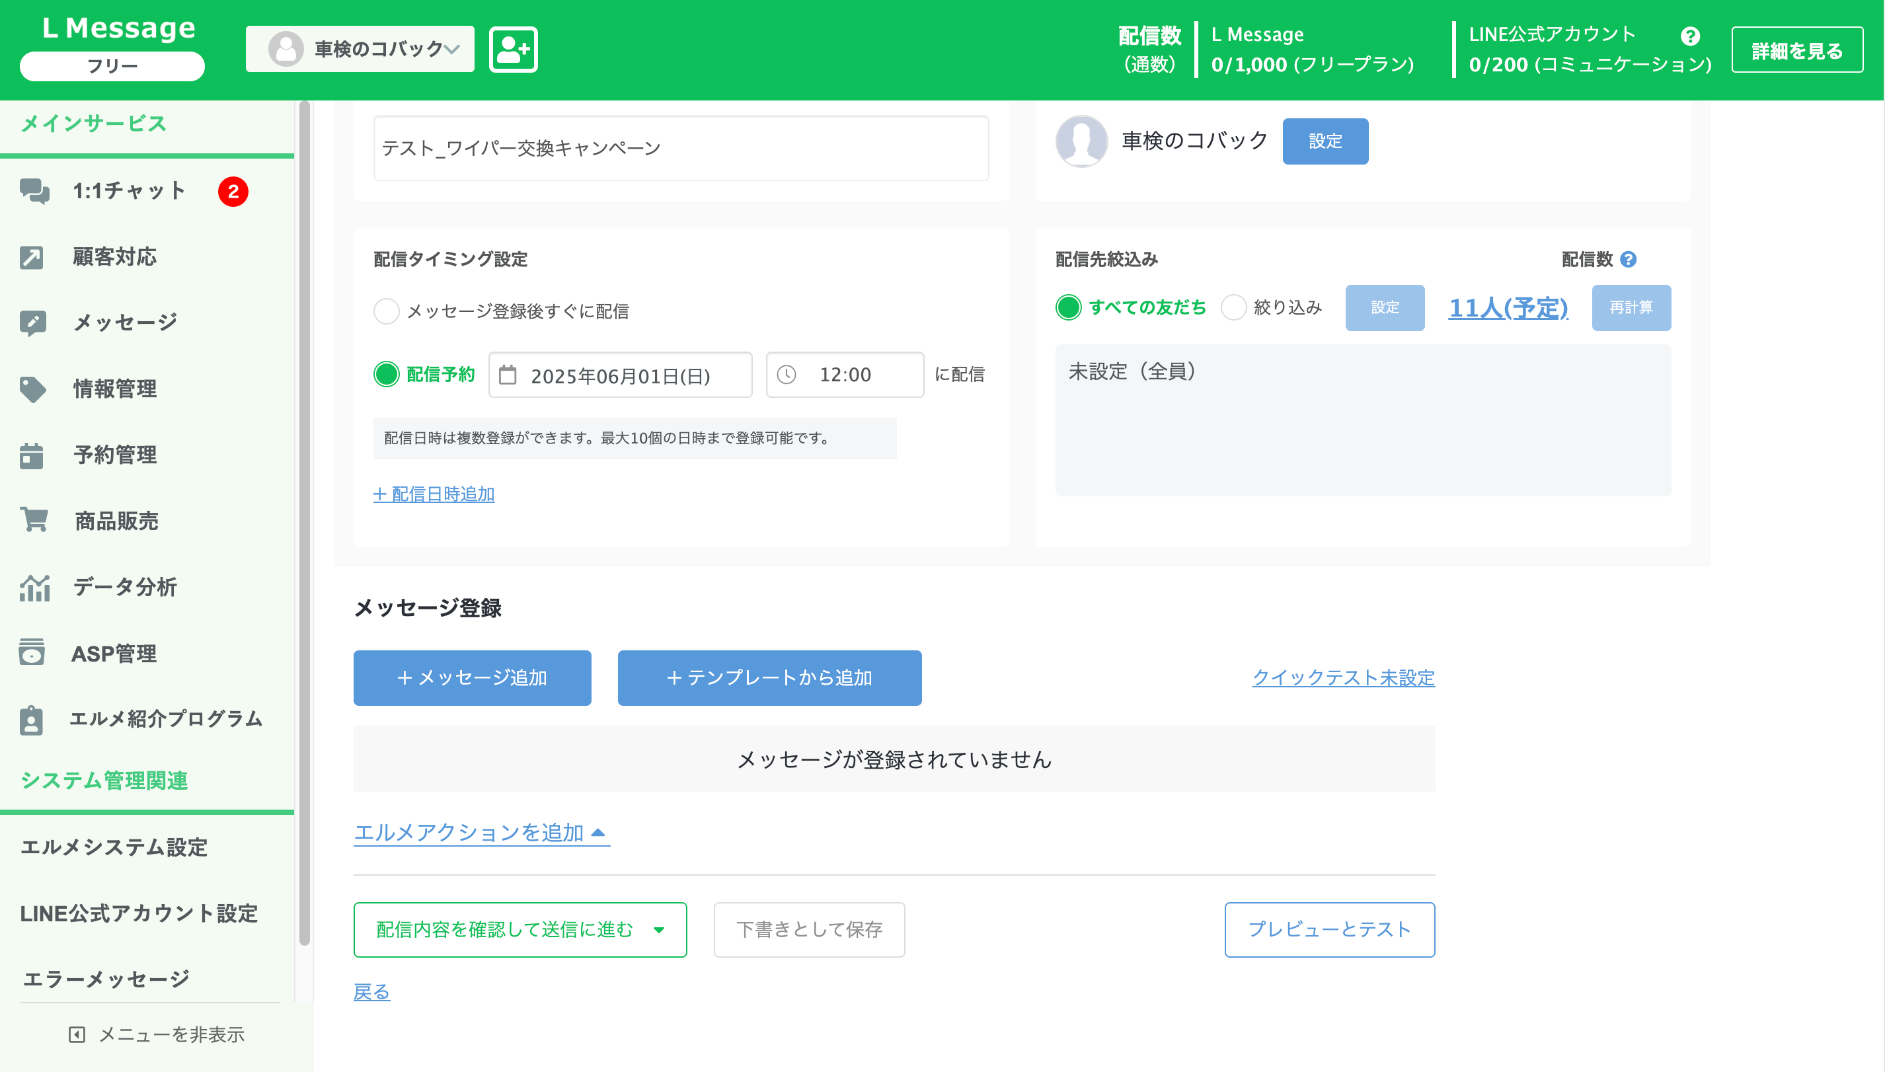Collapse エルメアクションを追加 expander
The height and width of the screenshot is (1072, 1885).
pos(482,833)
